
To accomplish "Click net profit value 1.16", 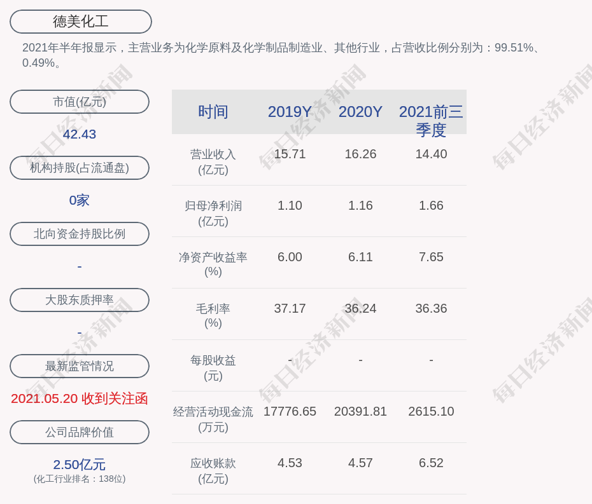I will pyautogui.click(x=360, y=205).
